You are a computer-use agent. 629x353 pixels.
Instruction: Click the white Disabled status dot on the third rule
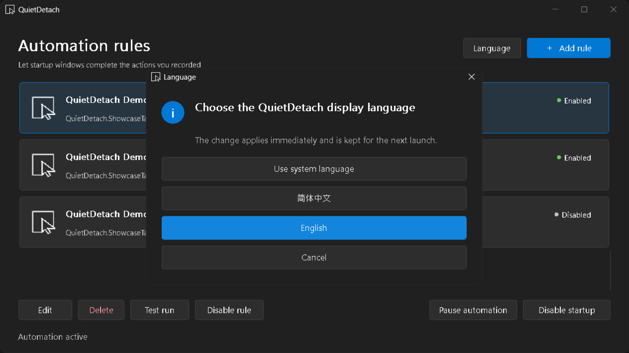click(556, 215)
